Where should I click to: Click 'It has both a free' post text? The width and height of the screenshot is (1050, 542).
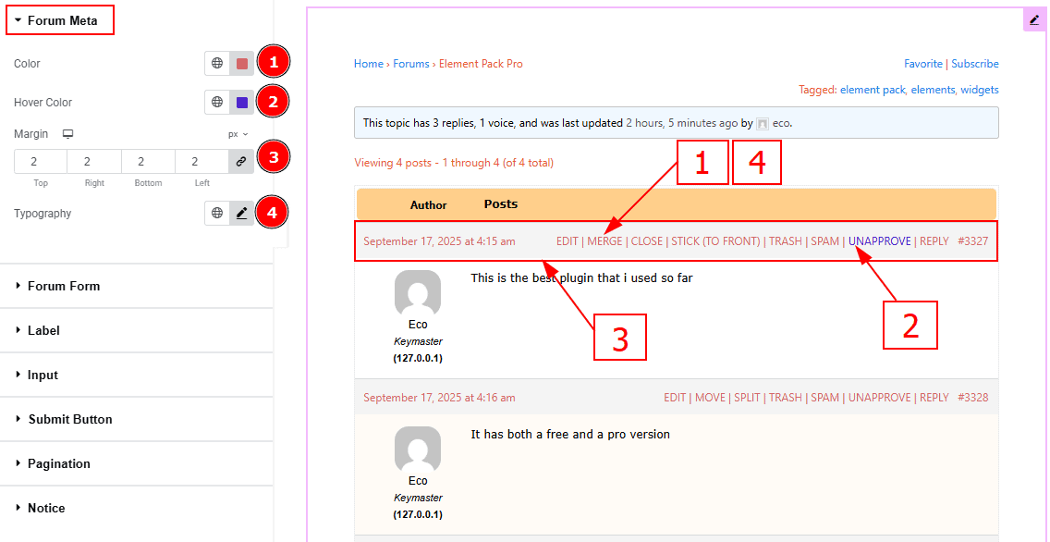[570, 434]
